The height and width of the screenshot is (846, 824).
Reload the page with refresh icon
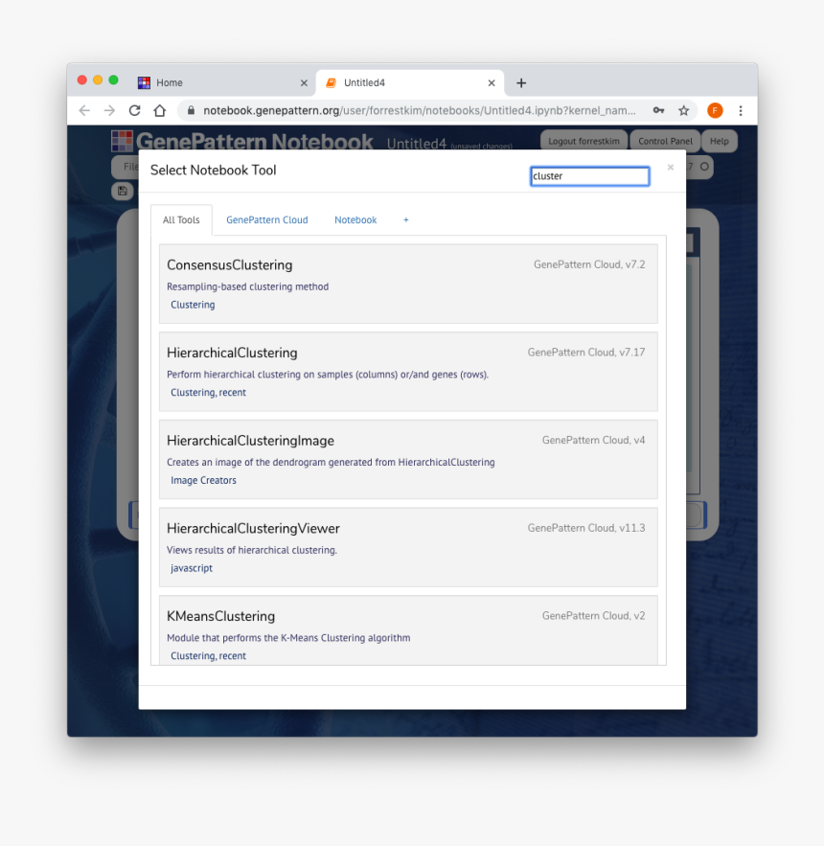click(x=134, y=110)
